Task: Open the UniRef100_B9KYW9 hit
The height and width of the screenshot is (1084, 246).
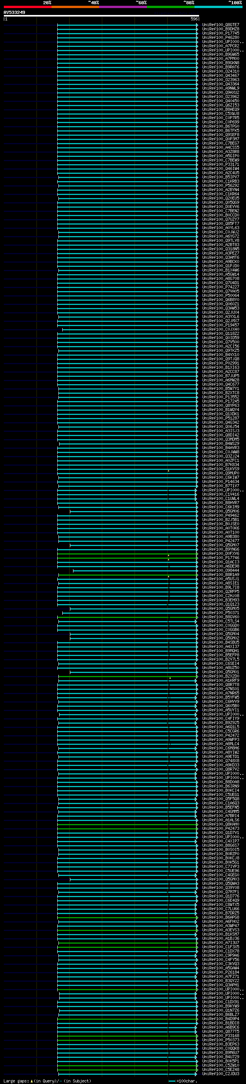Action: [220, 1006]
